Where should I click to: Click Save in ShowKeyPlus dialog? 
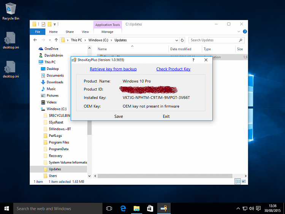119,117
